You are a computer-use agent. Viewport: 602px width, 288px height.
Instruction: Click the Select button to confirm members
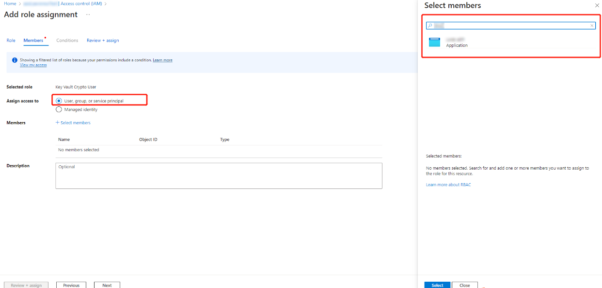[x=437, y=285]
